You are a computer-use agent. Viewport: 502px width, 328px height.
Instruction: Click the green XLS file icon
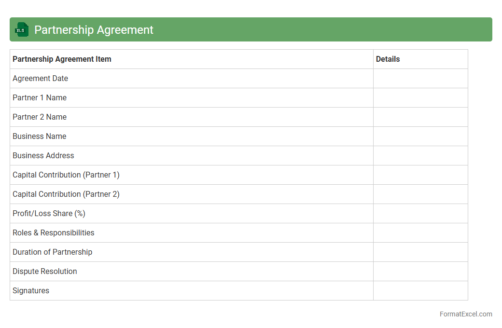tap(22, 29)
